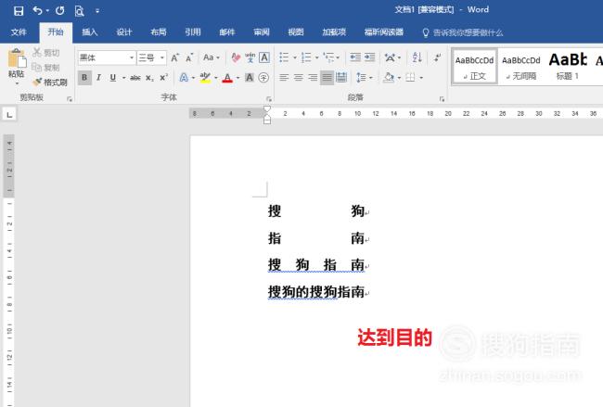Apply numbered list

tap(306, 57)
